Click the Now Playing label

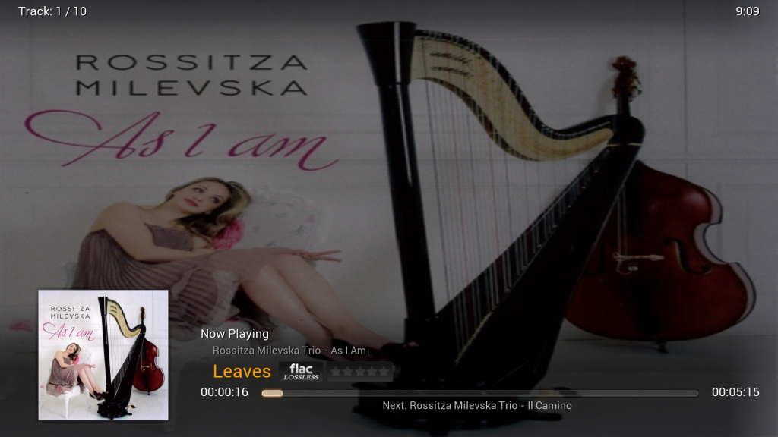pyautogui.click(x=235, y=334)
